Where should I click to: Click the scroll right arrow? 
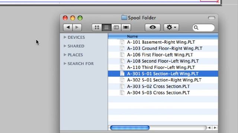coord(215,128)
